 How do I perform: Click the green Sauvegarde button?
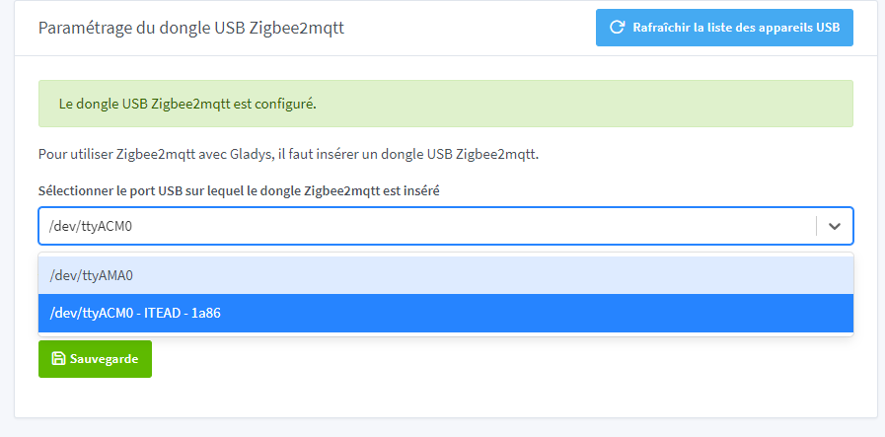(95, 359)
